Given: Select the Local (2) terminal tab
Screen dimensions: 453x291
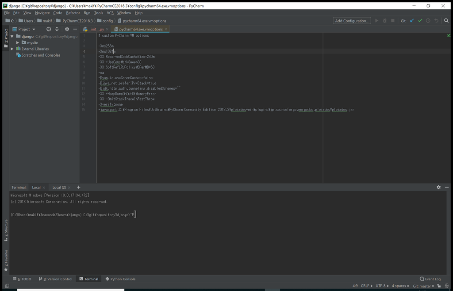Looking at the screenshot, I should pyautogui.click(x=59, y=188).
